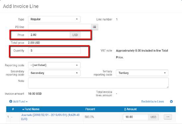Open the row actions ellipsis button

click(168, 117)
